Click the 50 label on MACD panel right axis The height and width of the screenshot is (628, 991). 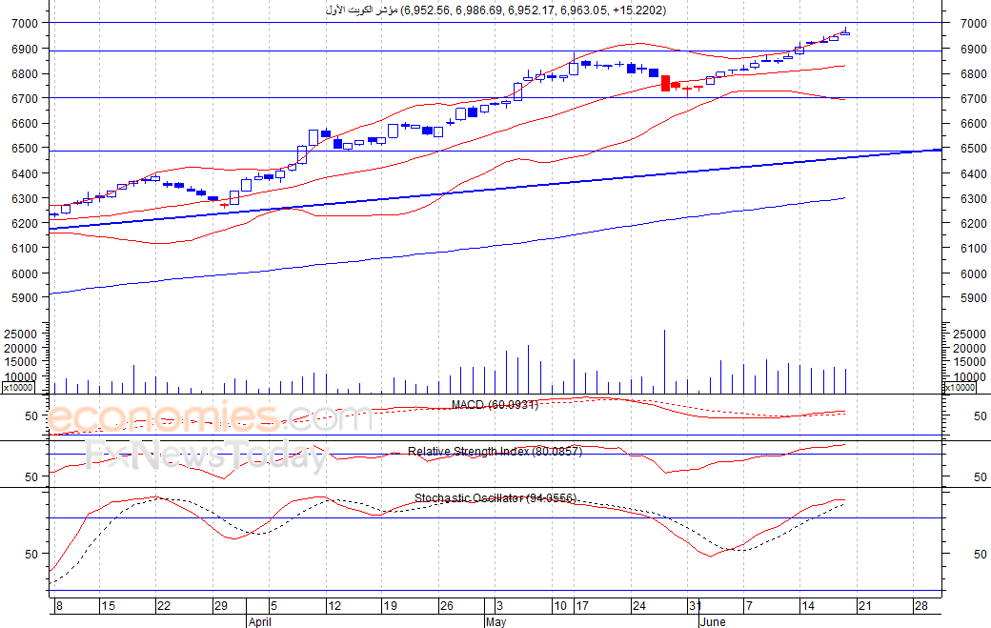[x=981, y=416]
